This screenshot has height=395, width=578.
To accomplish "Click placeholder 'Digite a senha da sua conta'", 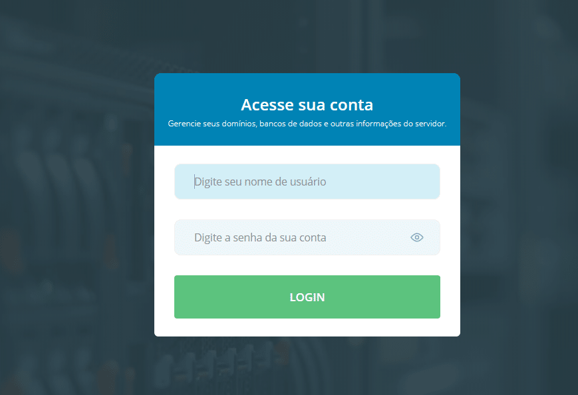I will coord(260,237).
